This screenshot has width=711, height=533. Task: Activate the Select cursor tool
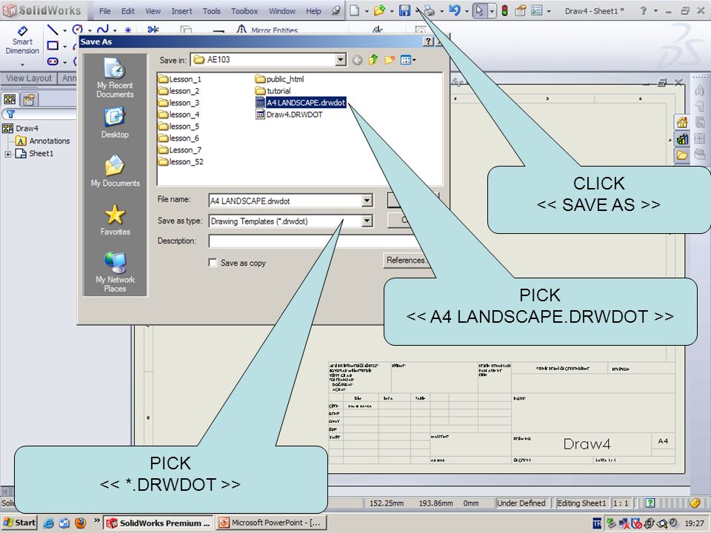coord(479,10)
